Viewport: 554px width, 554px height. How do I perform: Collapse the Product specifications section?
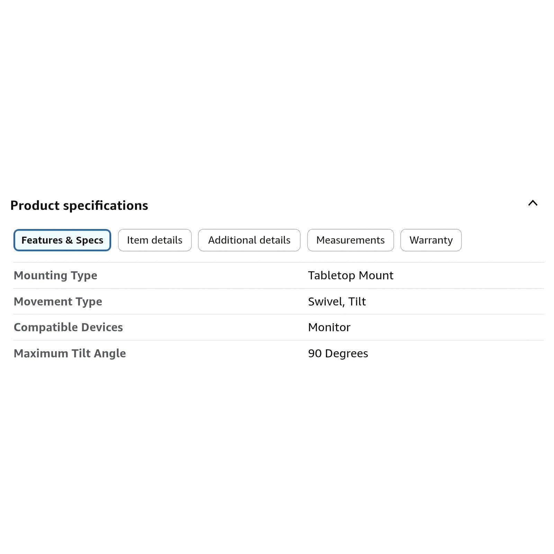pos(533,203)
